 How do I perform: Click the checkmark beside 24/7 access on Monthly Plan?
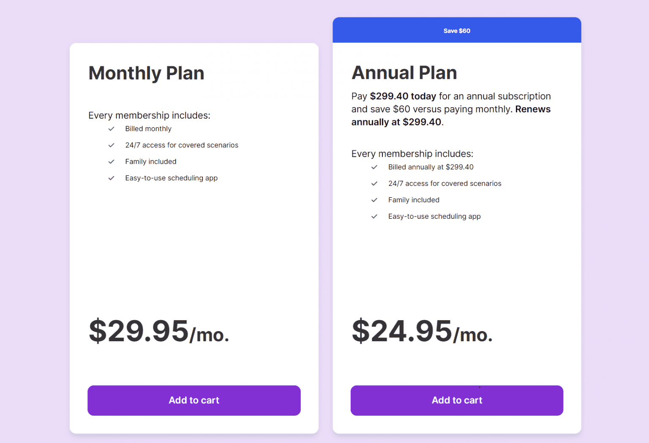point(111,145)
